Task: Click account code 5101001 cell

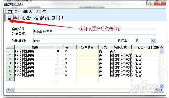Action: 66,55
